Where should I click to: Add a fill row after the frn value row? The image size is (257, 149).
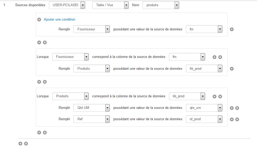(232, 29)
